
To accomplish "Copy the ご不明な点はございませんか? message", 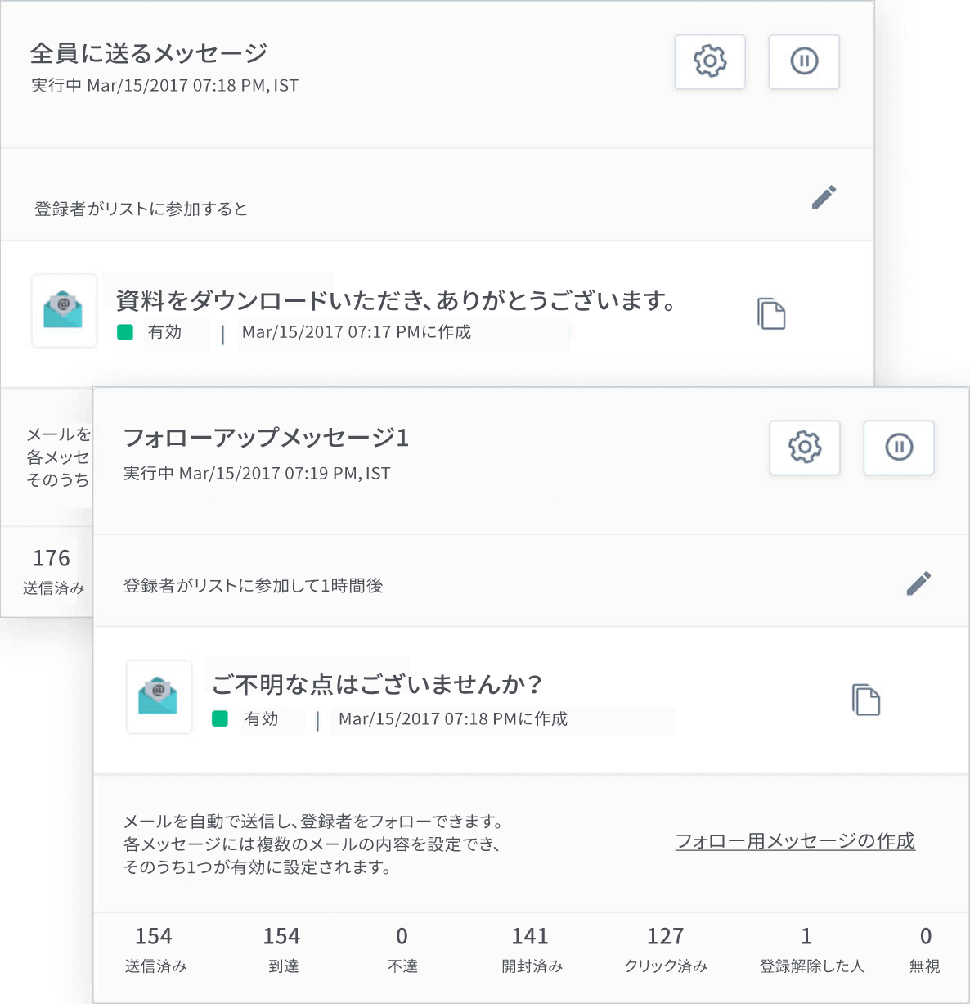I will 865,700.
